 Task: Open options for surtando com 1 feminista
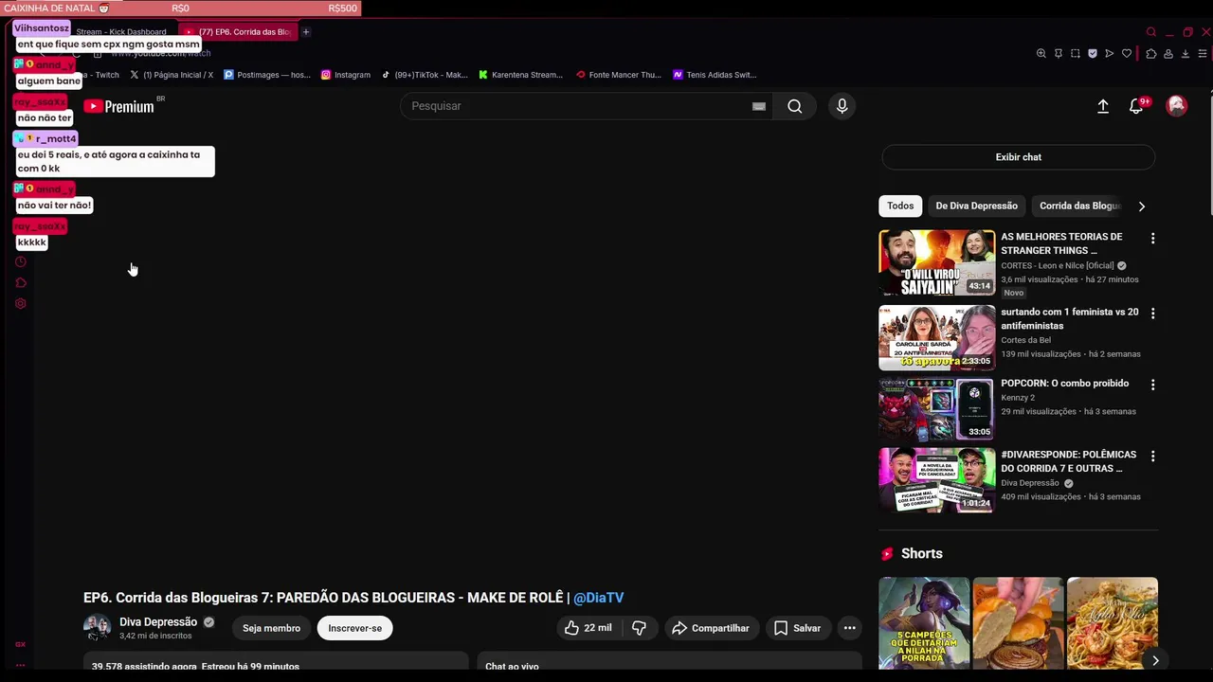point(1152,313)
